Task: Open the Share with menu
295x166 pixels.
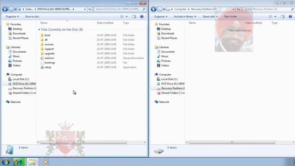Action: pyautogui.click(x=210, y=17)
